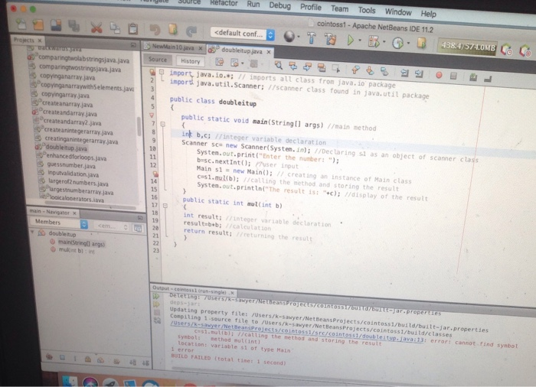Click the Find Selection magnifier icon

click(x=279, y=65)
